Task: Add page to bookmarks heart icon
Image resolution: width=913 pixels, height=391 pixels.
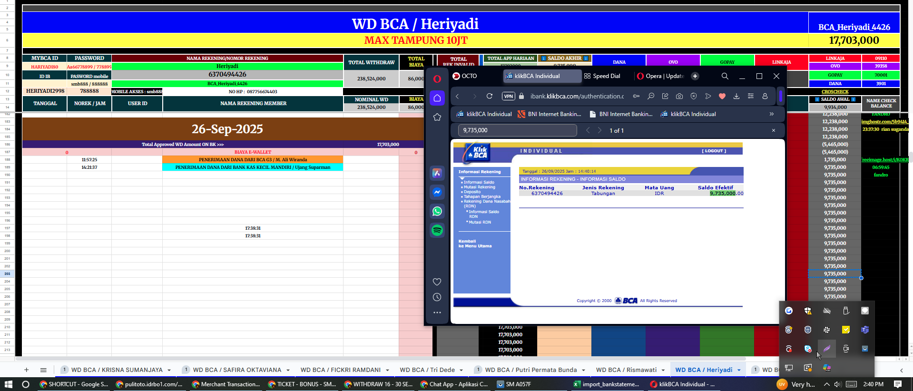Action: tap(722, 96)
